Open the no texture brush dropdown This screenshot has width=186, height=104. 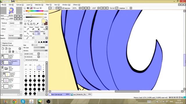pyautogui.click(x=39, y=57)
